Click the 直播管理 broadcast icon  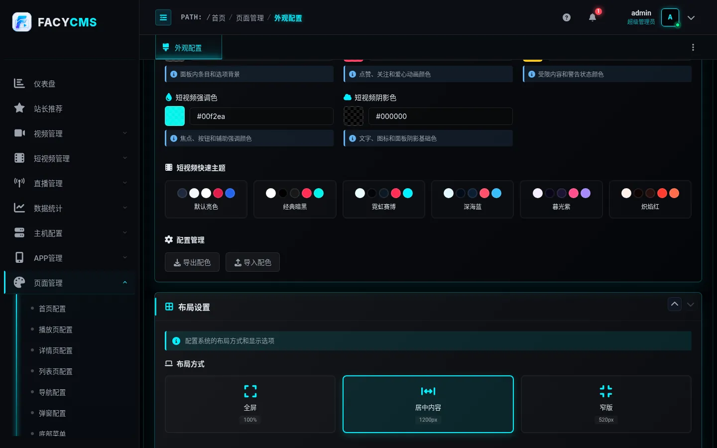coord(19,183)
